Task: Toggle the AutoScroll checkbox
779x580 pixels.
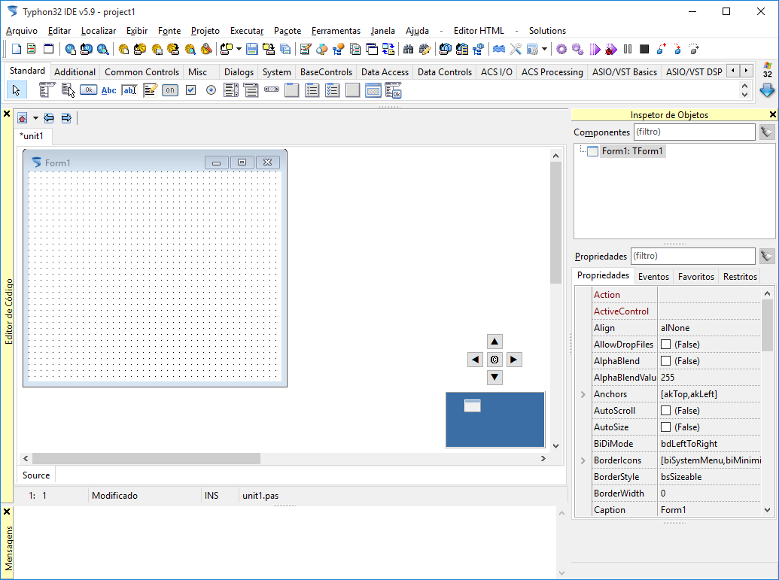Action: click(666, 411)
